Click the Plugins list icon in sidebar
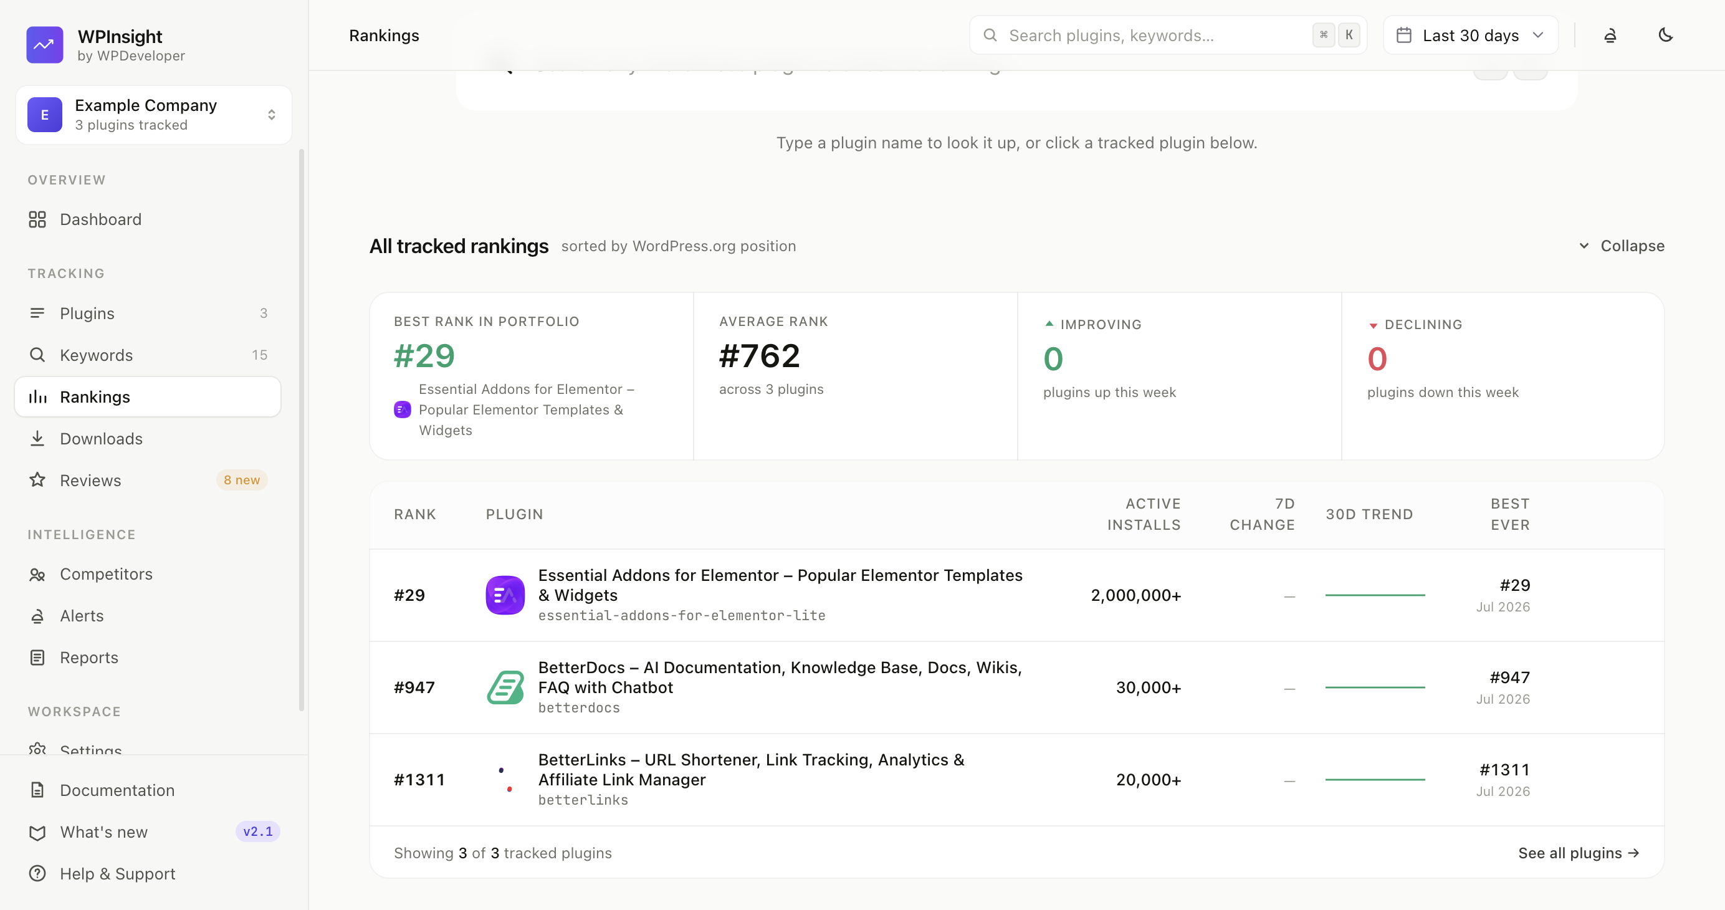 point(37,314)
